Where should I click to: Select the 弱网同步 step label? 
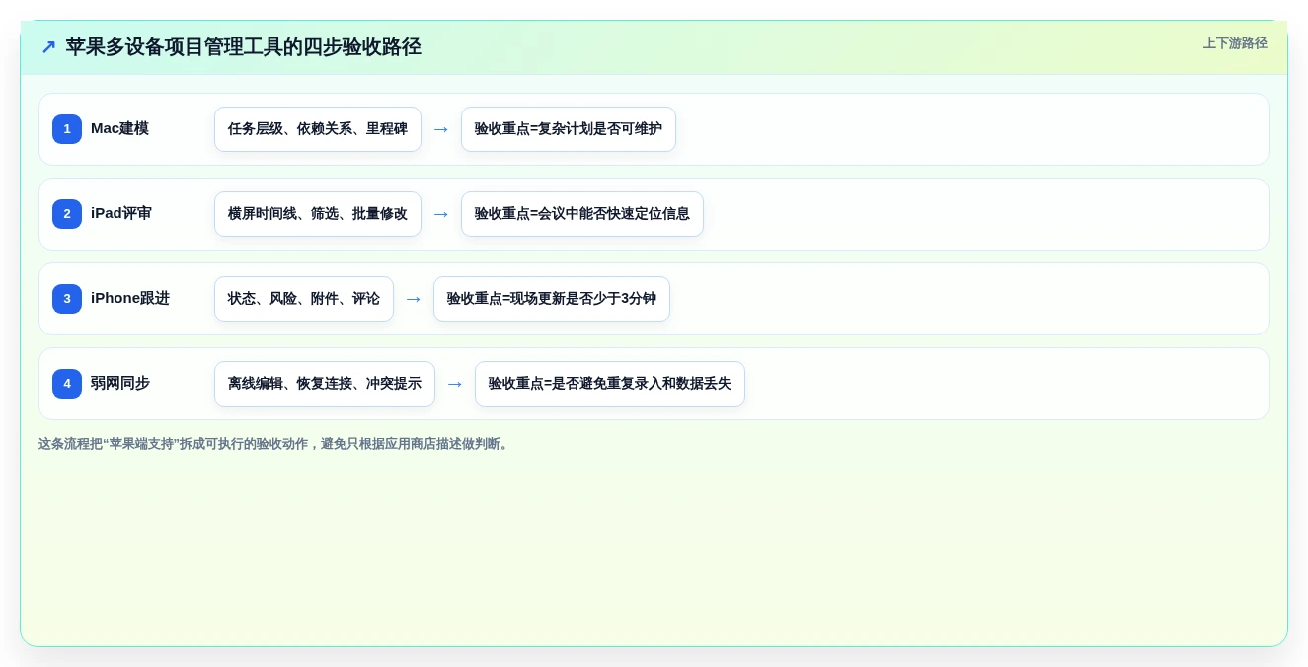pos(120,383)
